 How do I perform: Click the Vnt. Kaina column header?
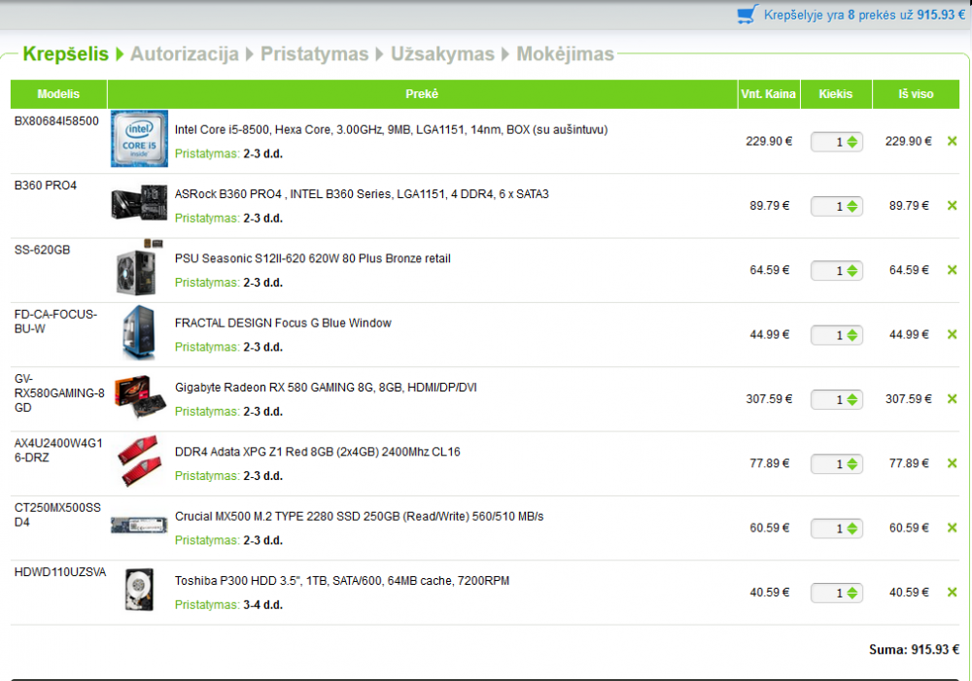tap(769, 93)
